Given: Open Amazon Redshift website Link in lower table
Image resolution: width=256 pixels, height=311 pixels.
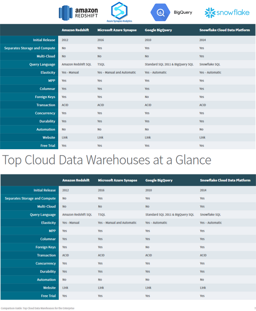Looking at the screenshot, I should 65,288.
